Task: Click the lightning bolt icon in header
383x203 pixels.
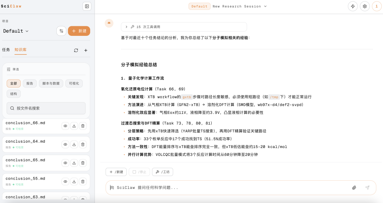Action: 353,6
